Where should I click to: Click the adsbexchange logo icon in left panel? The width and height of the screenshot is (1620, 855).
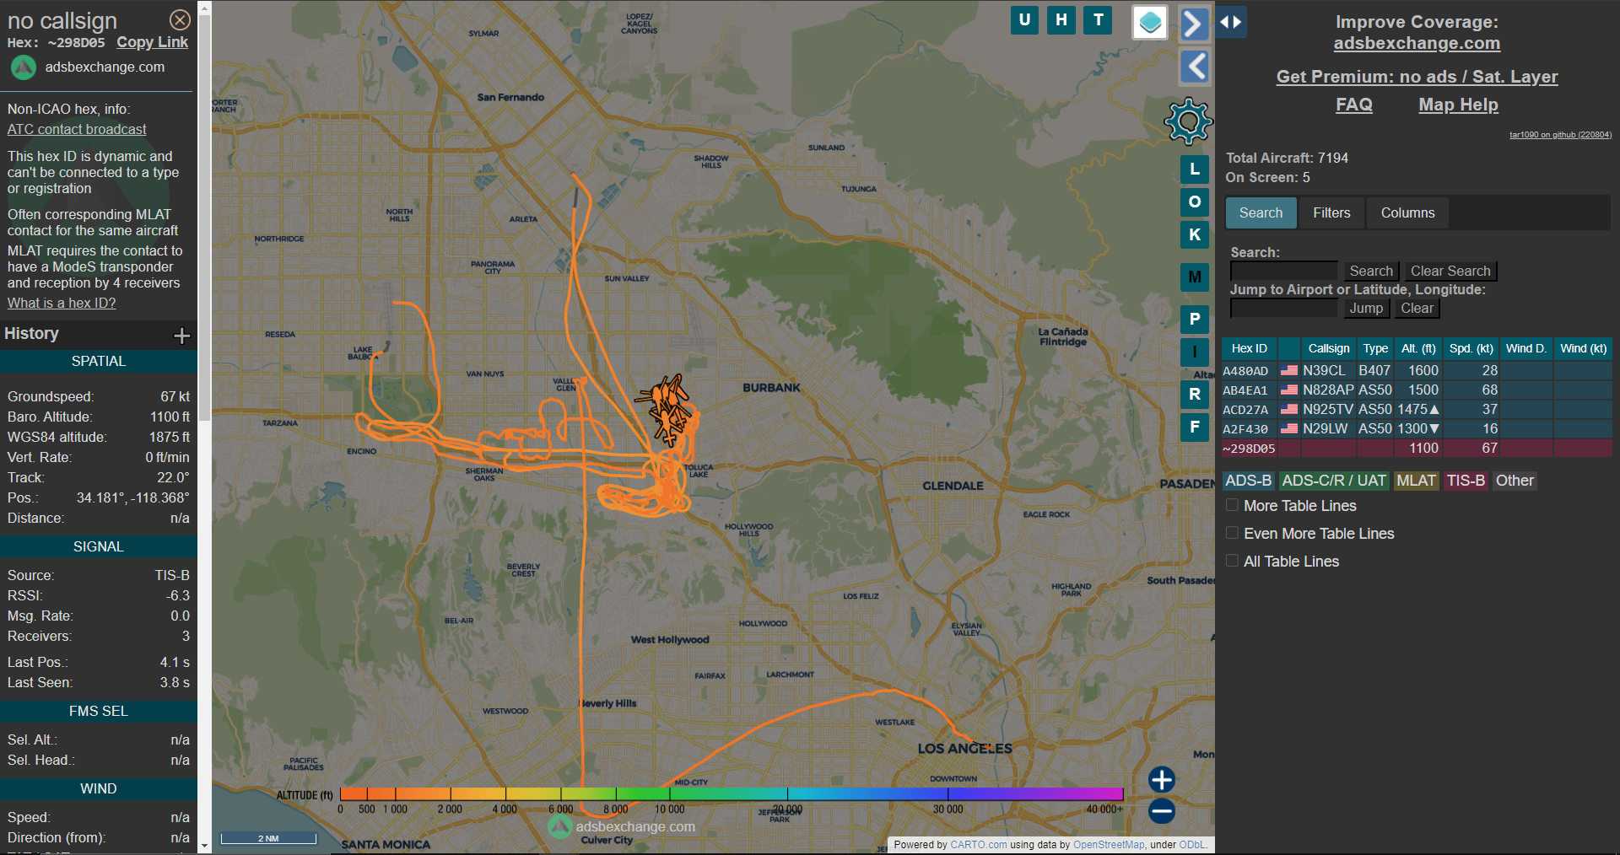coord(24,67)
